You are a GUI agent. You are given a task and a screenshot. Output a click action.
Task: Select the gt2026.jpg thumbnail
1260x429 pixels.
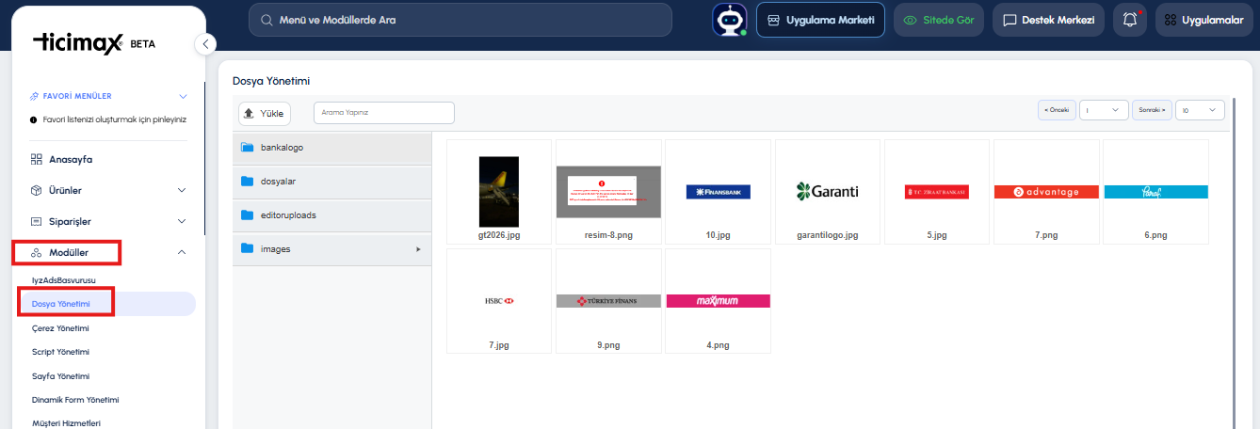(499, 192)
